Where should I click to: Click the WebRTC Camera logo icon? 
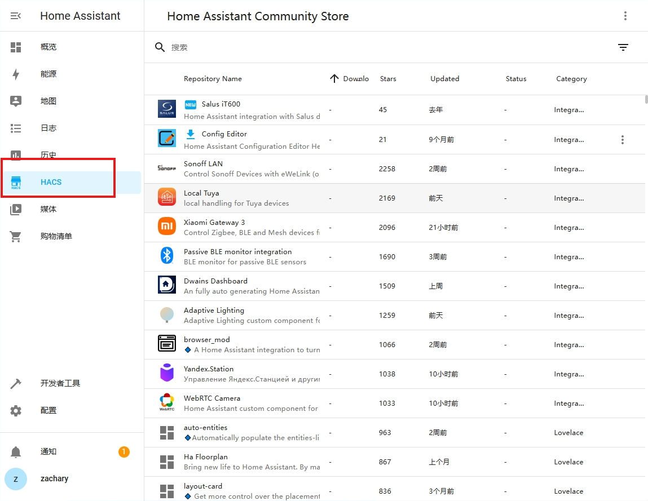tap(167, 402)
